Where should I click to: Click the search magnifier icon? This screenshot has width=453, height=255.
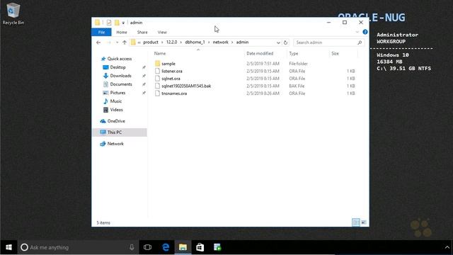[360, 42]
